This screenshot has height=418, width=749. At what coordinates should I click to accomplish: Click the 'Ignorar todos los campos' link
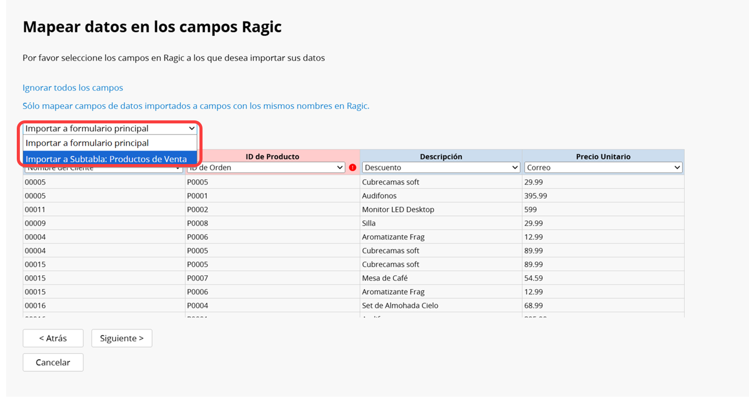click(x=73, y=88)
